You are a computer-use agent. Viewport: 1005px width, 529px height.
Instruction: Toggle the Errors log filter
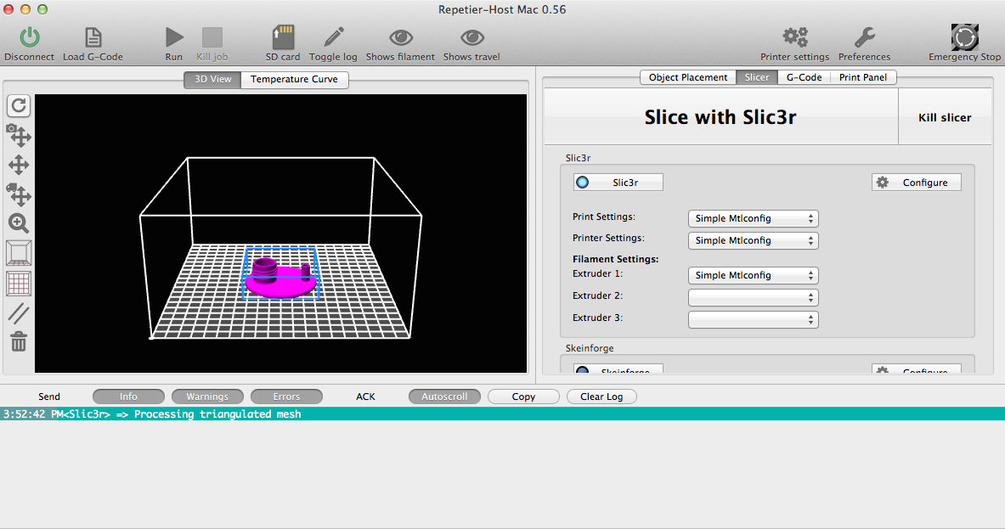coord(286,397)
